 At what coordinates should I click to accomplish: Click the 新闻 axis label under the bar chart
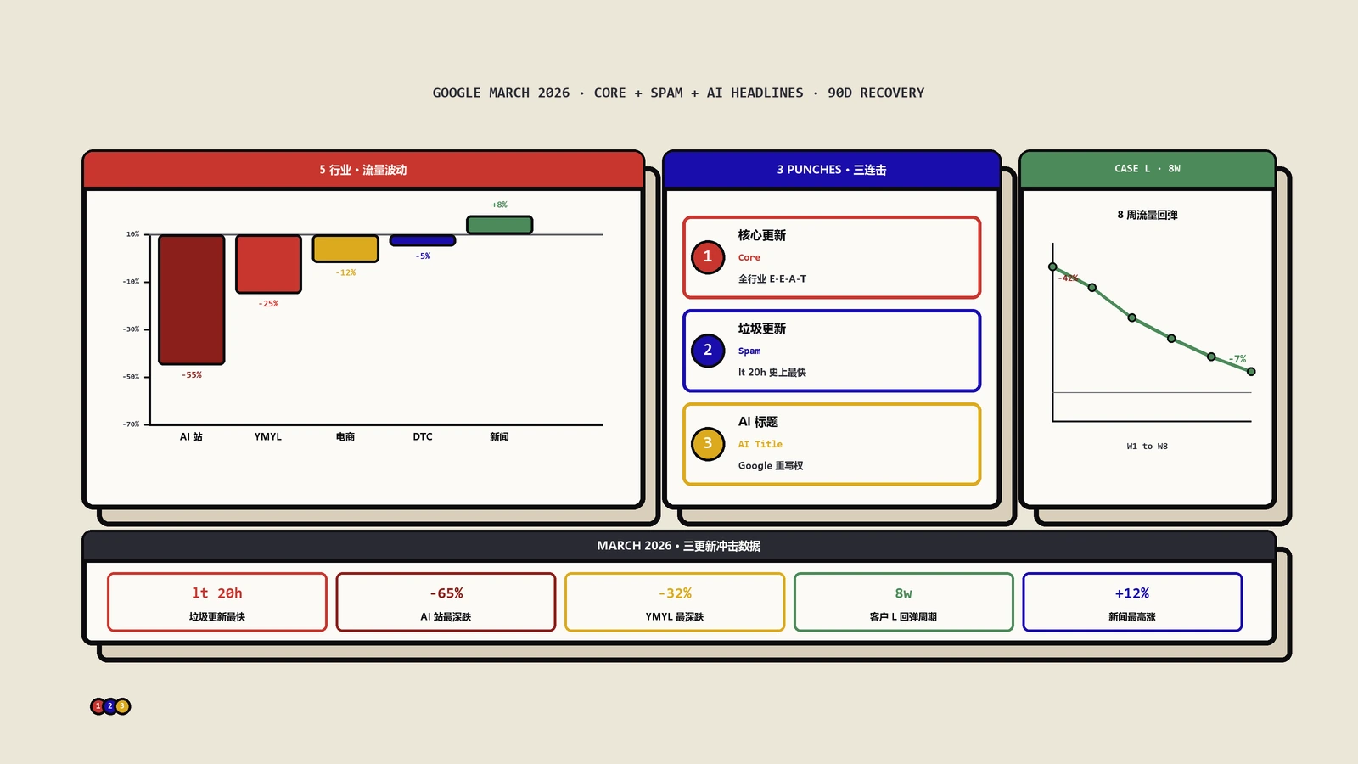click(499, 437)
